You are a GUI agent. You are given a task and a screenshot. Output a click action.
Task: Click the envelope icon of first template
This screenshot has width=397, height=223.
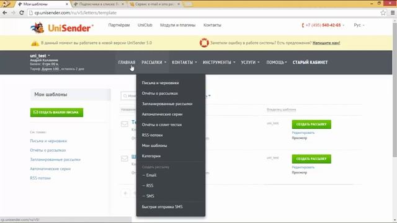coord(124,124)
